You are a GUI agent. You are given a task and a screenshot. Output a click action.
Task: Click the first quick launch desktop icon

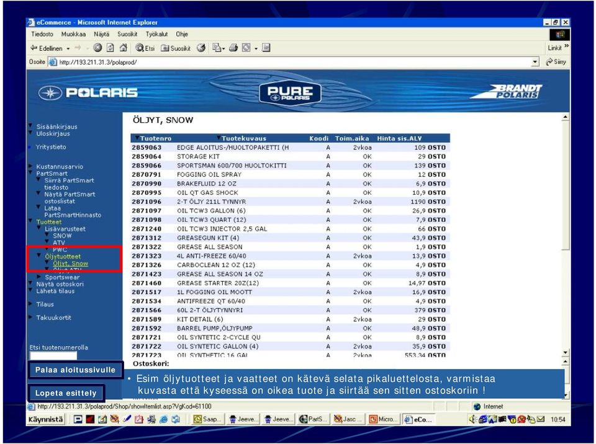[x=78, y=419]
